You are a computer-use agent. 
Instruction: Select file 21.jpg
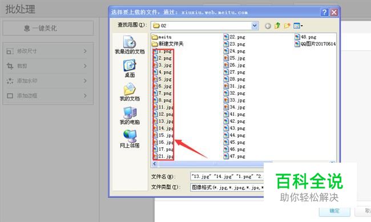pyautogui.click(x=163, y=156)
